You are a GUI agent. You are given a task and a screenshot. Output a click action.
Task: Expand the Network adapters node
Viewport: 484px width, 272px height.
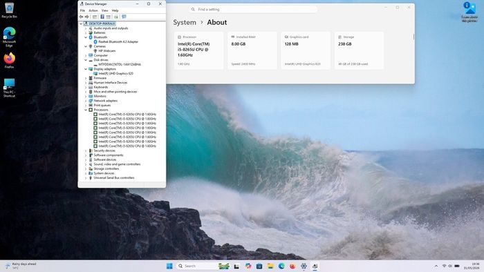[x=86, y=101]
